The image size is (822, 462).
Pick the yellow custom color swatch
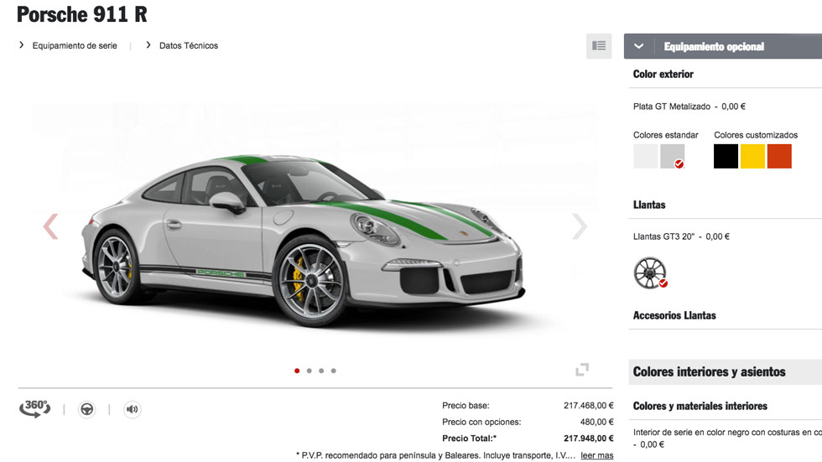753,156
